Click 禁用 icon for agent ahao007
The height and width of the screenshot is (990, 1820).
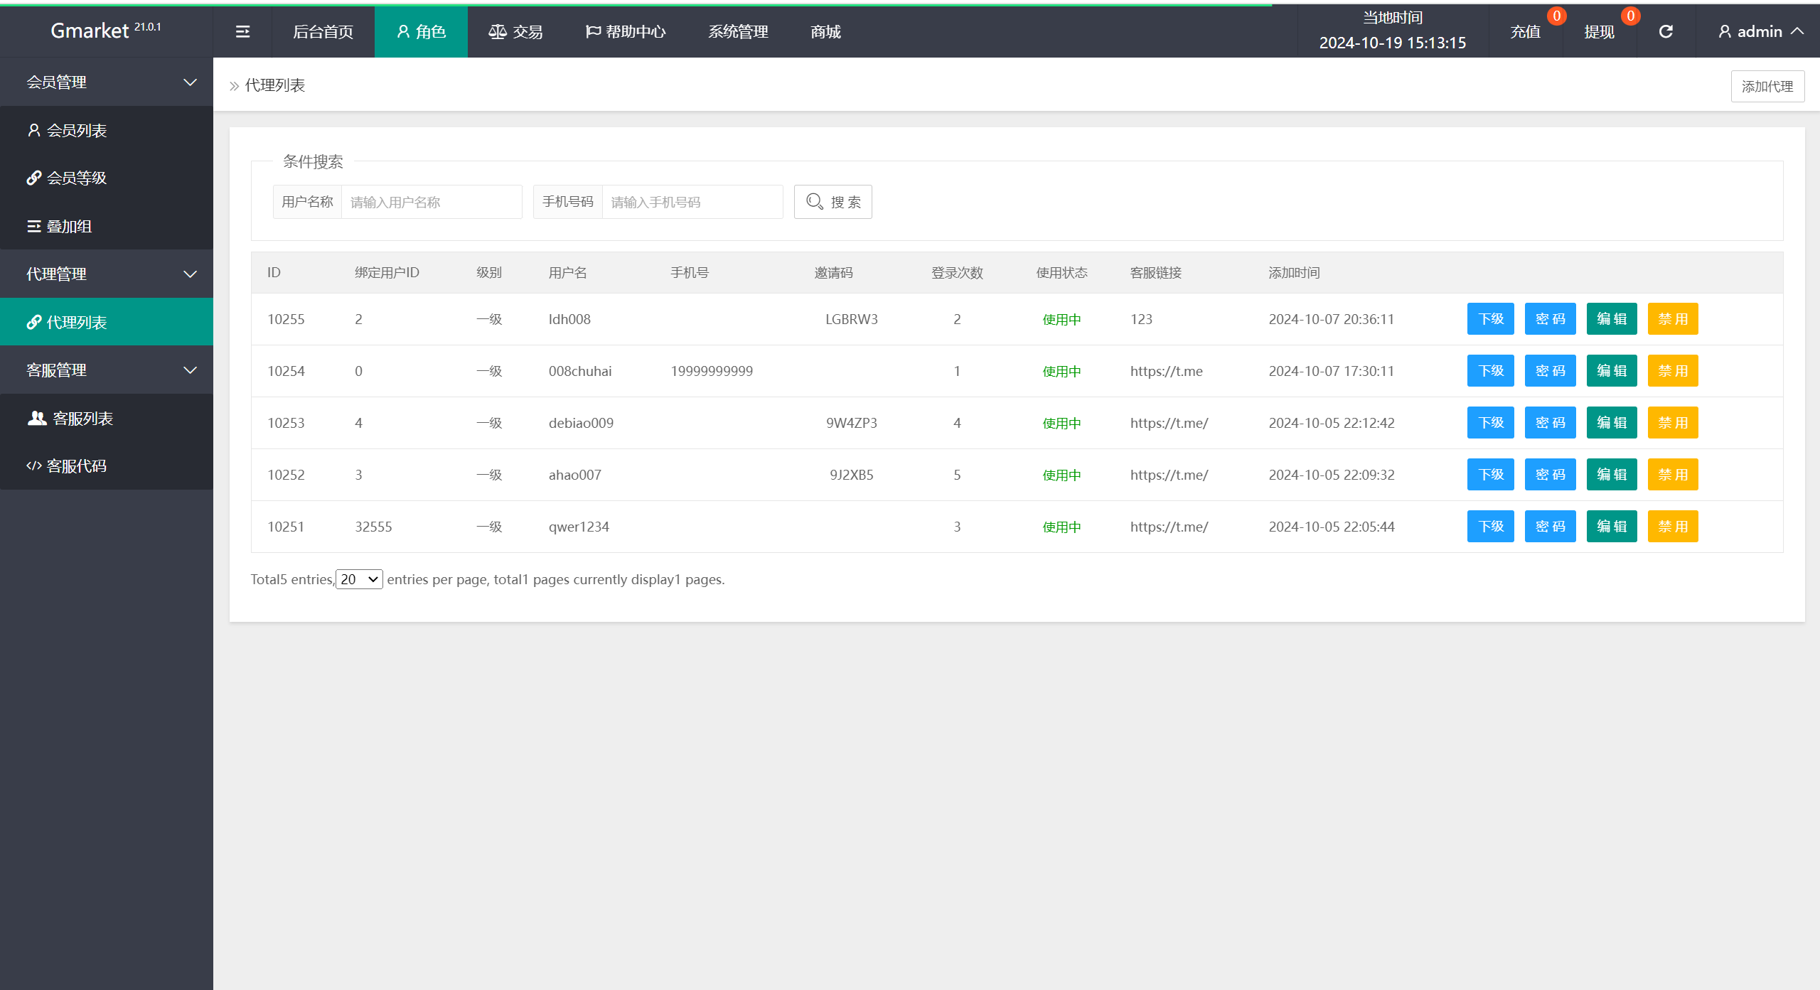coord(1671,474)
